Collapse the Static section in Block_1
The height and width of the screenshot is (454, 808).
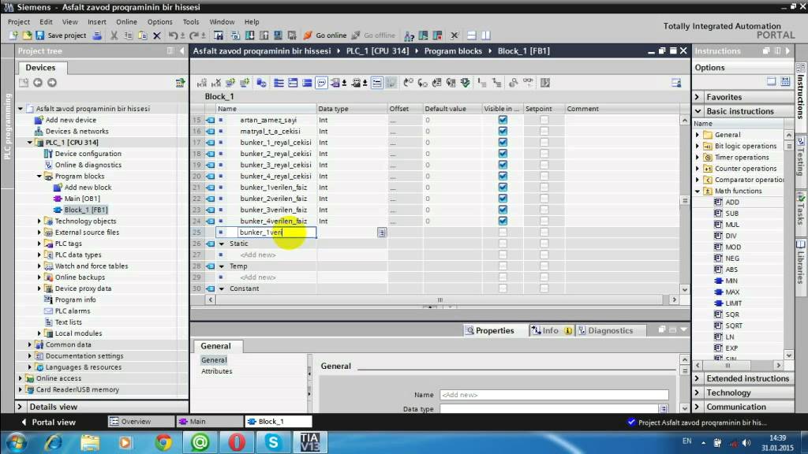(222, 244)
